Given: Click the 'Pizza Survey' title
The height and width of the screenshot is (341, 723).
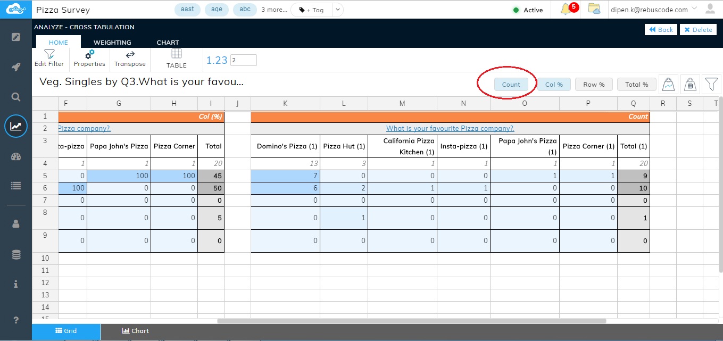Looking at the screenshot, I should click(63, 10).
